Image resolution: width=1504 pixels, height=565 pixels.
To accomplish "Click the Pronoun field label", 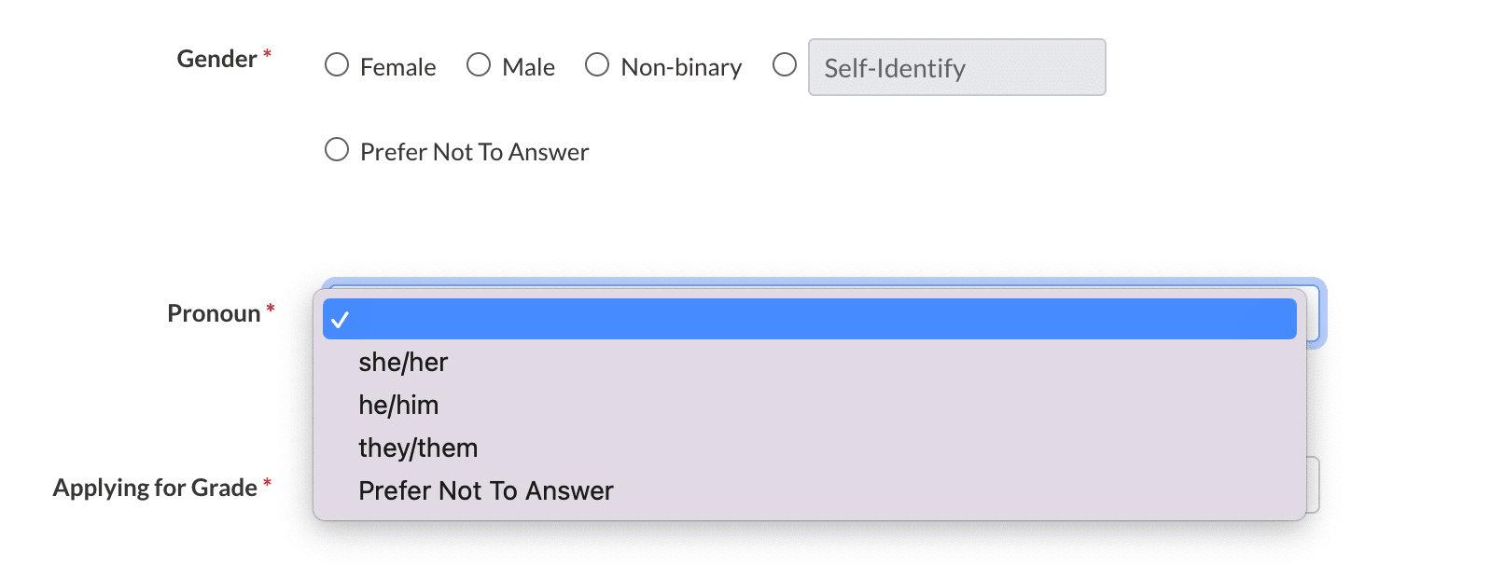I will [x=214, y=314].
